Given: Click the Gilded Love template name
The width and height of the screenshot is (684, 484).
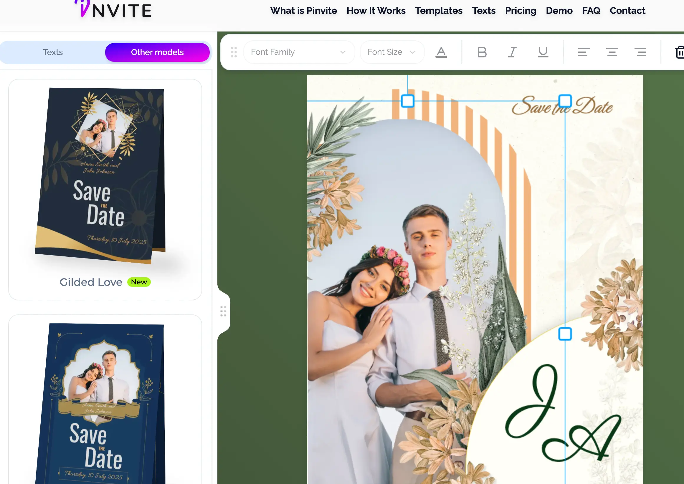Looking at the screenshot, I should click(x=91, y=282).
